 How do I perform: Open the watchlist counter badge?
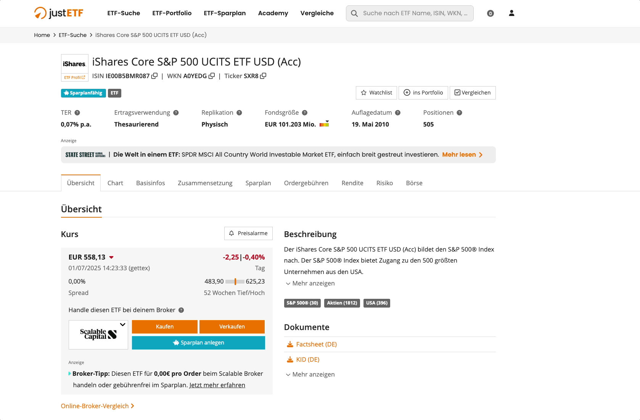(x=490, y=13)
